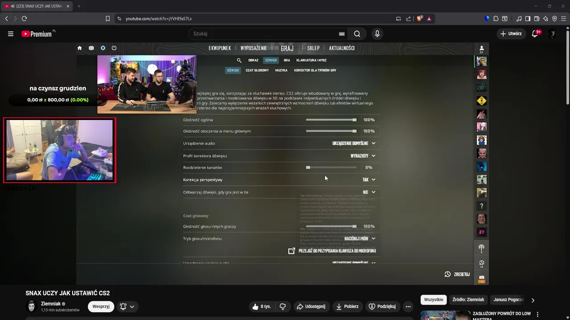Open the blue shield extension icon
Screen dimensions: 570x320
point(487,19)
